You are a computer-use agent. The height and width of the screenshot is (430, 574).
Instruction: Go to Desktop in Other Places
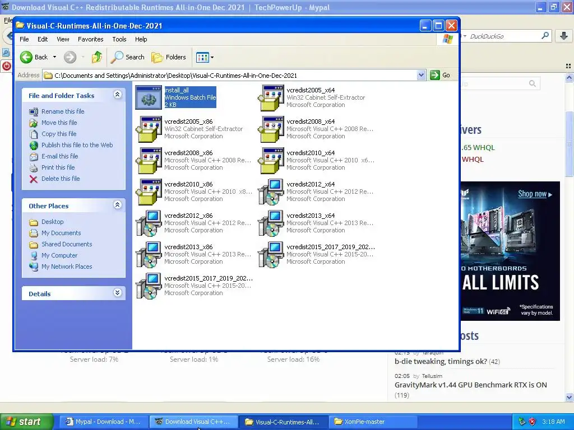52,222
